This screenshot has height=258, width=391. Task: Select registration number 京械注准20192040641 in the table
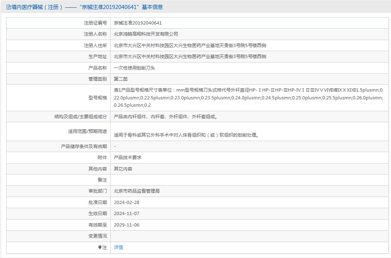[x=138, y=23]
